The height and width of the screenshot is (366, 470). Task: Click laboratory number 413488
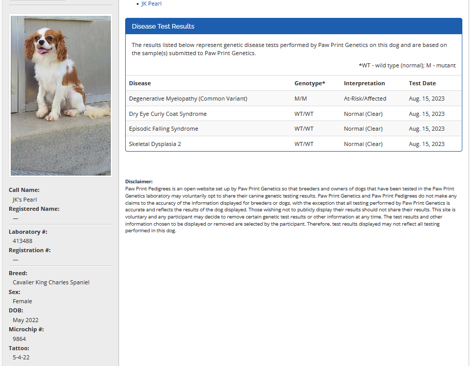(x=22, y=241)
